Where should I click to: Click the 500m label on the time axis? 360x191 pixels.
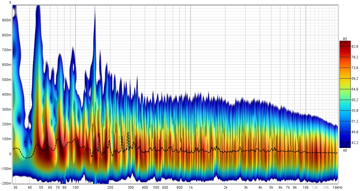pos(6,80)
